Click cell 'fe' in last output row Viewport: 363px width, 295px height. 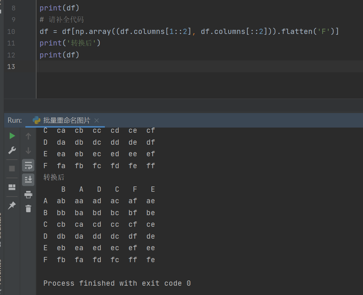point(151,260)
